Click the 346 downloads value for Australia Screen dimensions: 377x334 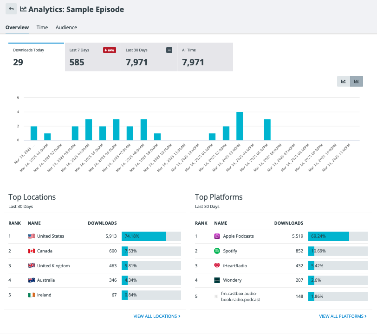point(113,280)
